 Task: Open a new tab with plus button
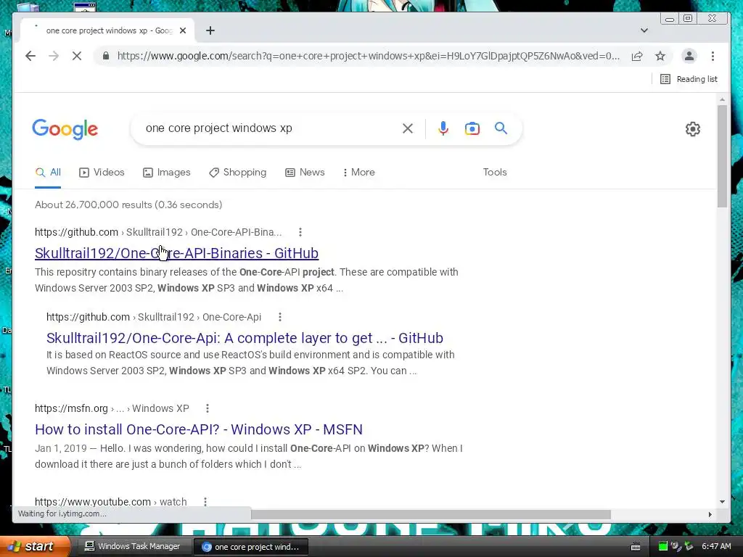point(210,30)
